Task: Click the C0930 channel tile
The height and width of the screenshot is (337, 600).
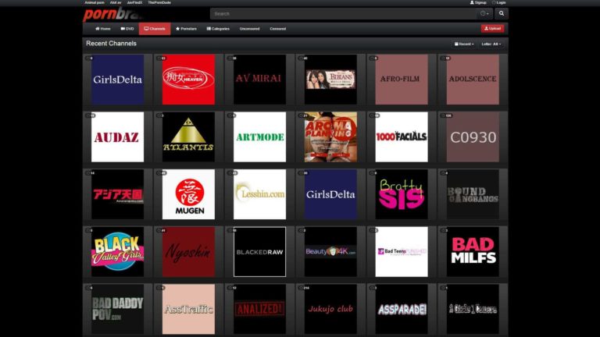Action: 473,137
